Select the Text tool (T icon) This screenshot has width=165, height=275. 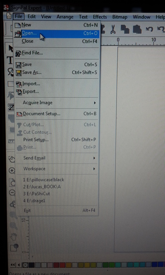10,60
